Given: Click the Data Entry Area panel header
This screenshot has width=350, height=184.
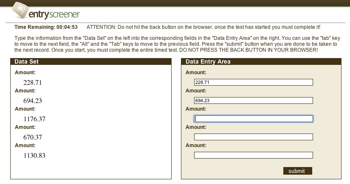Looking at the screenshot, I should [x=208, y=61].
